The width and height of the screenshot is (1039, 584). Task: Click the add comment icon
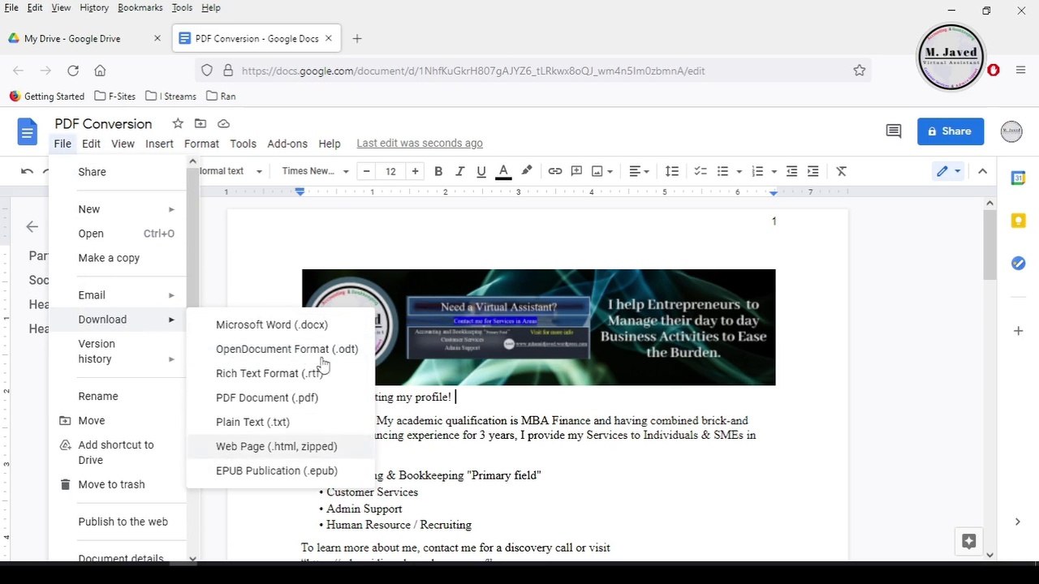point(576,171)
